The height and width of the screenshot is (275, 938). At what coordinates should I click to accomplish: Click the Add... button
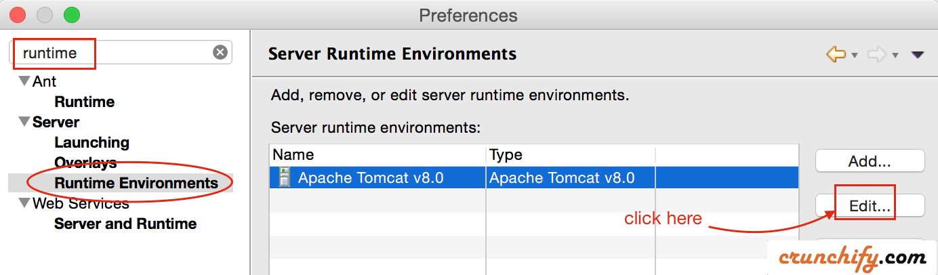[x=870, y=161]
